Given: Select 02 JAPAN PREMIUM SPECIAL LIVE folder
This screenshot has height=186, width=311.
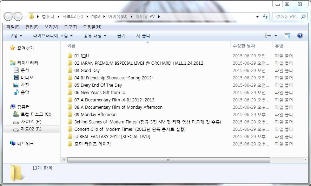Looking at the screenshot, I should pyautogui.click(x=135, y=63).
